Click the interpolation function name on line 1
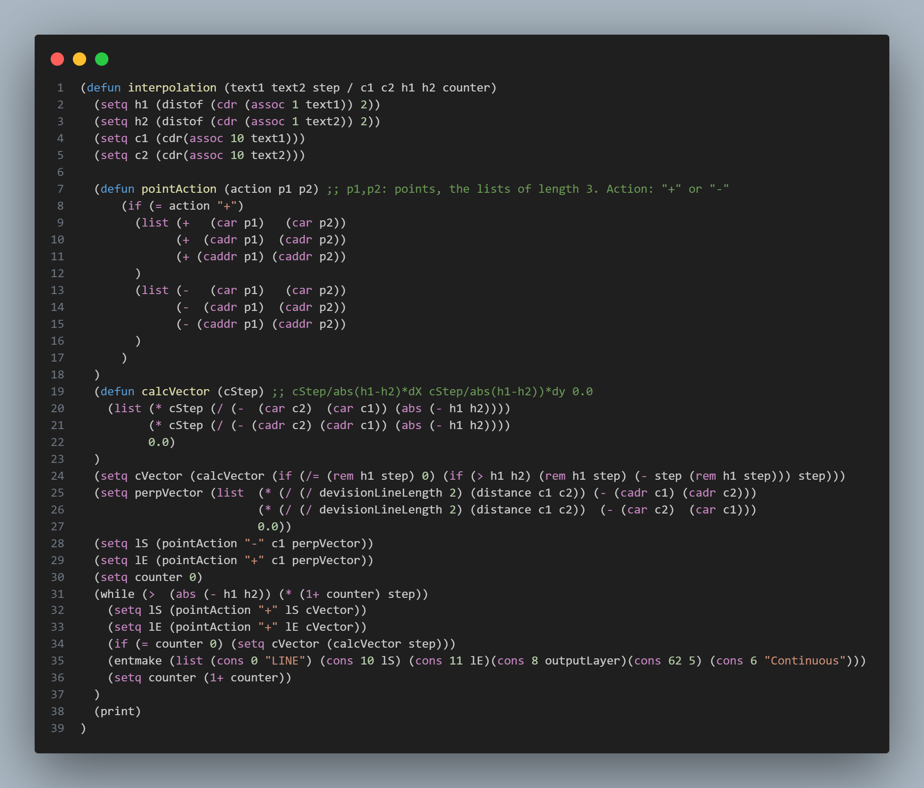Screen dimensions: 924x788 click(x=172, y=88)
